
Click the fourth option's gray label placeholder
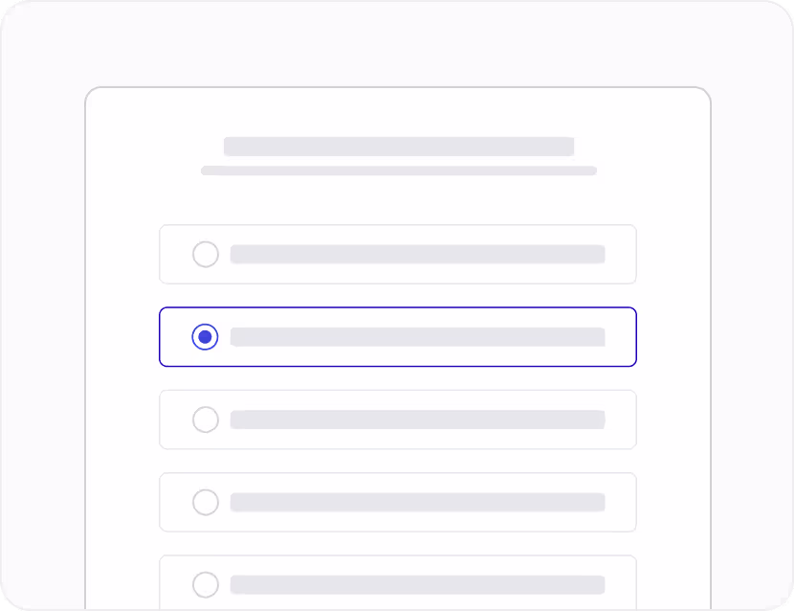click(x=417, y=502)
